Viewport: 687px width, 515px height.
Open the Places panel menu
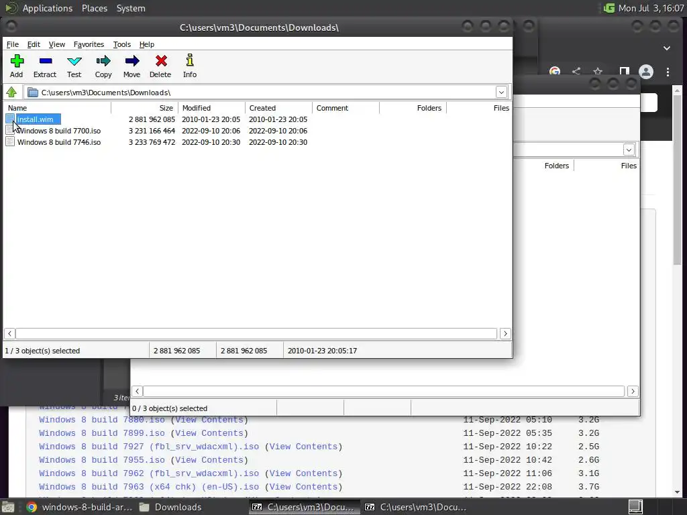tap(94, 8)
